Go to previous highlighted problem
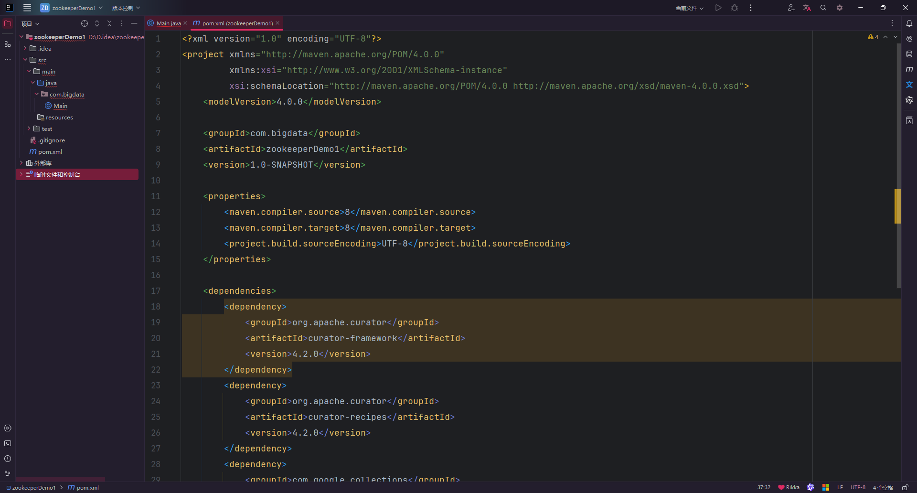The width and height of the screenshot is (917, 493). tap(885, 37)
